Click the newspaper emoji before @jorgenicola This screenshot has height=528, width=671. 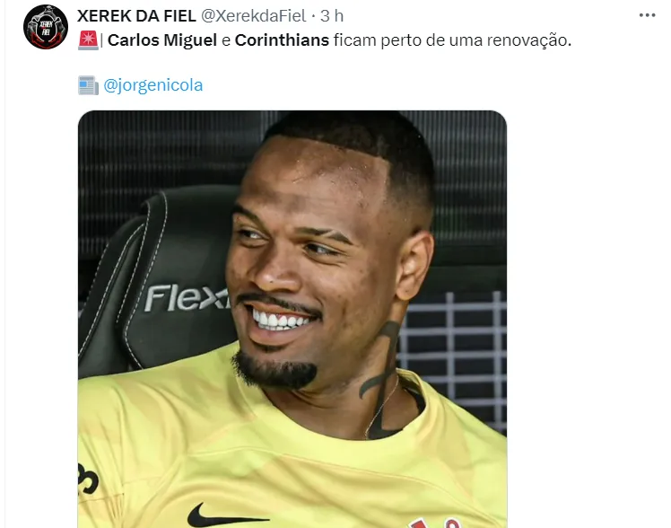[88, 85]
